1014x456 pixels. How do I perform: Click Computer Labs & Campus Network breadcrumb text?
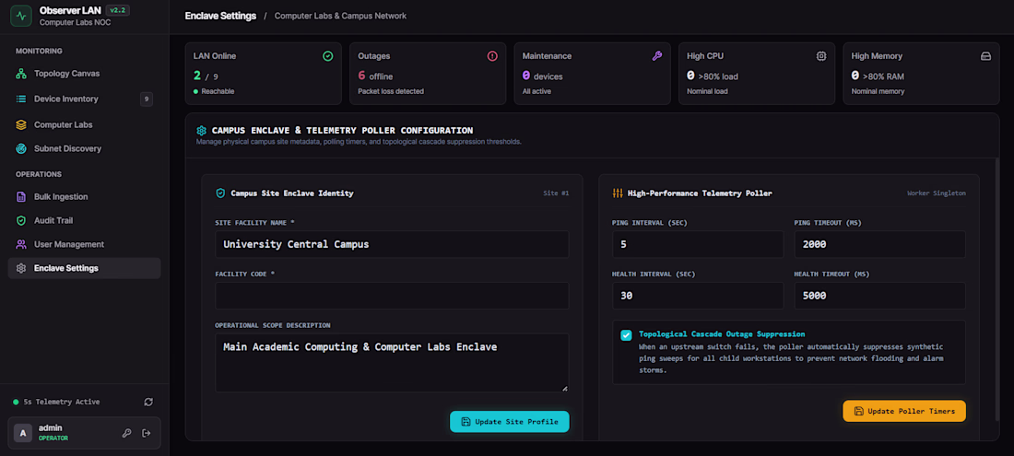pos(341,17)
